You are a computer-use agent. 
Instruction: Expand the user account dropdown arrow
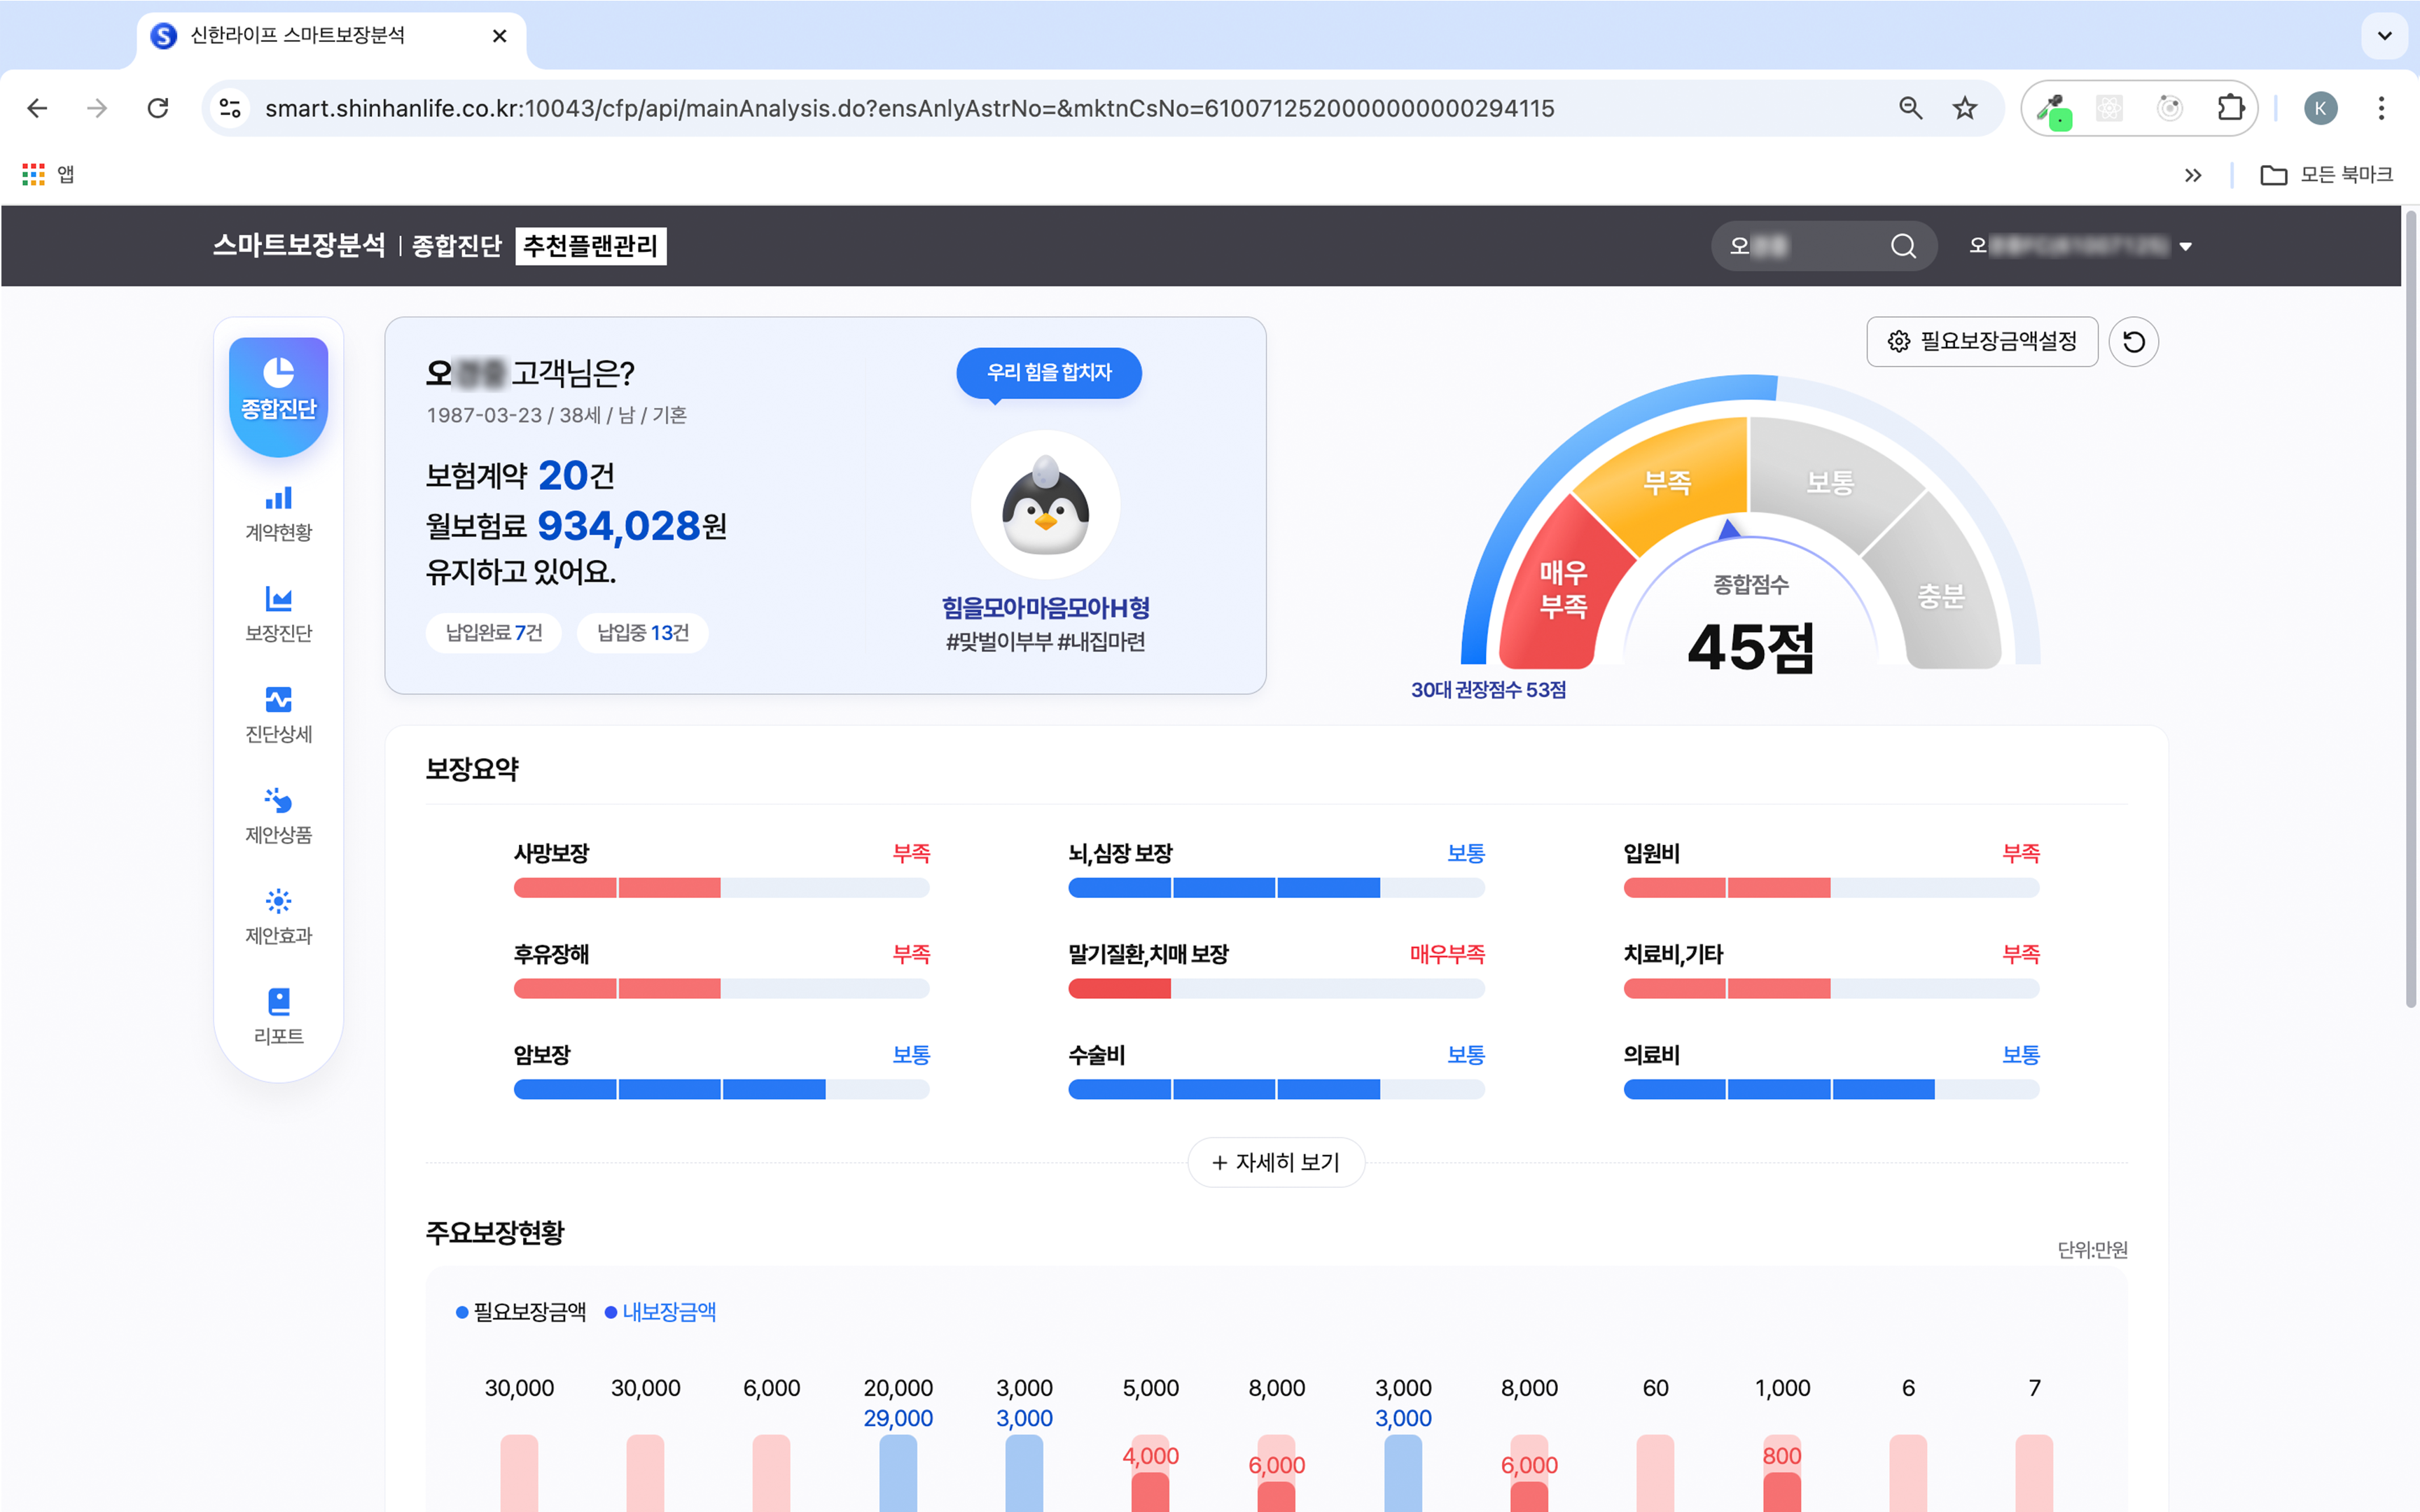pos(2185,247)
